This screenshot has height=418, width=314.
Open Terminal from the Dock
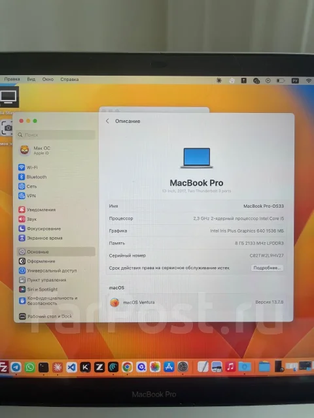pos(44,367)
